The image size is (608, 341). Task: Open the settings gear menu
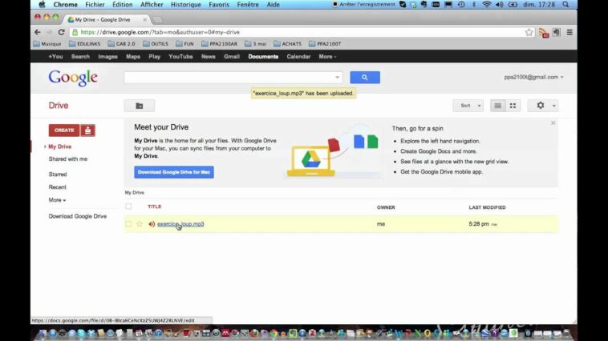coord(543,106)
